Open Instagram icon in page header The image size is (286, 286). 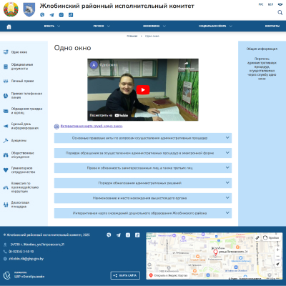pyautogui.click(x=61, y=15)
